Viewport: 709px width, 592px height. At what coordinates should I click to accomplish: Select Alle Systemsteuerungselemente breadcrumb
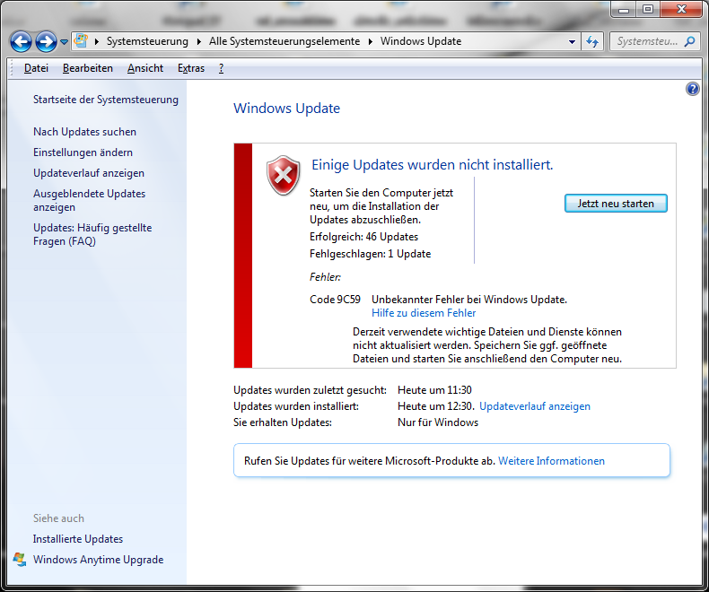(x=284, y=41)
